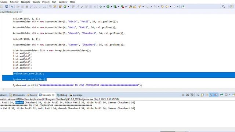
Task: Click the Search magnifier icon at top right
Action: 224,7
